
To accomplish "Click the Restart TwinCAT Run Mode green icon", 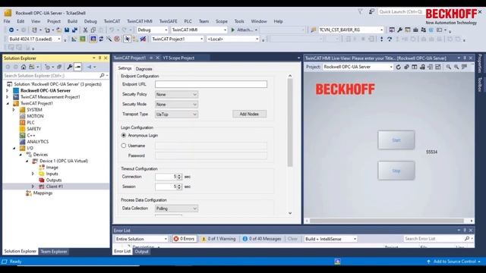I will [x=83, y=39].
